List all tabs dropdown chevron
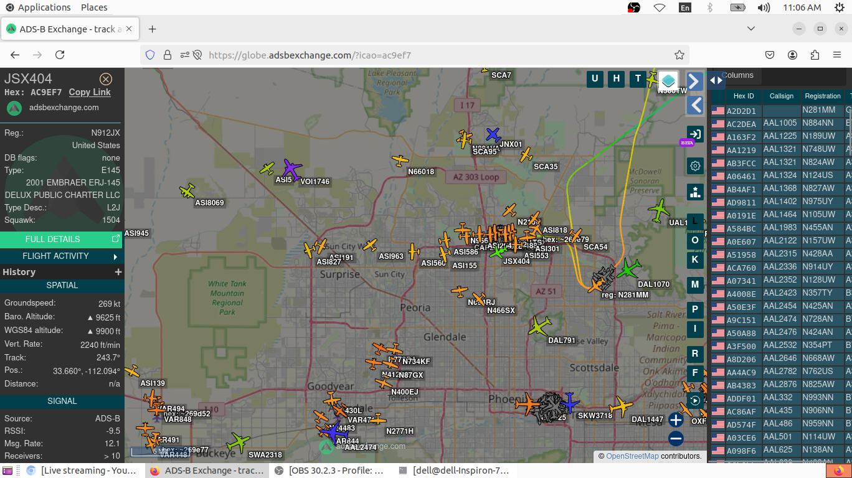 [751, 29]
